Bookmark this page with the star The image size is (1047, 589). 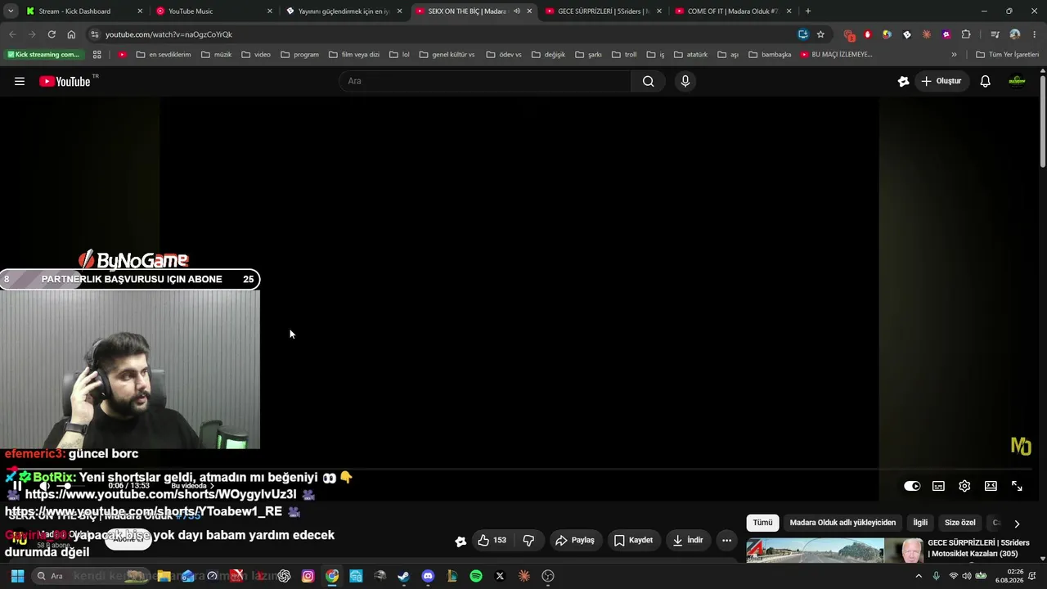(820, 34)
